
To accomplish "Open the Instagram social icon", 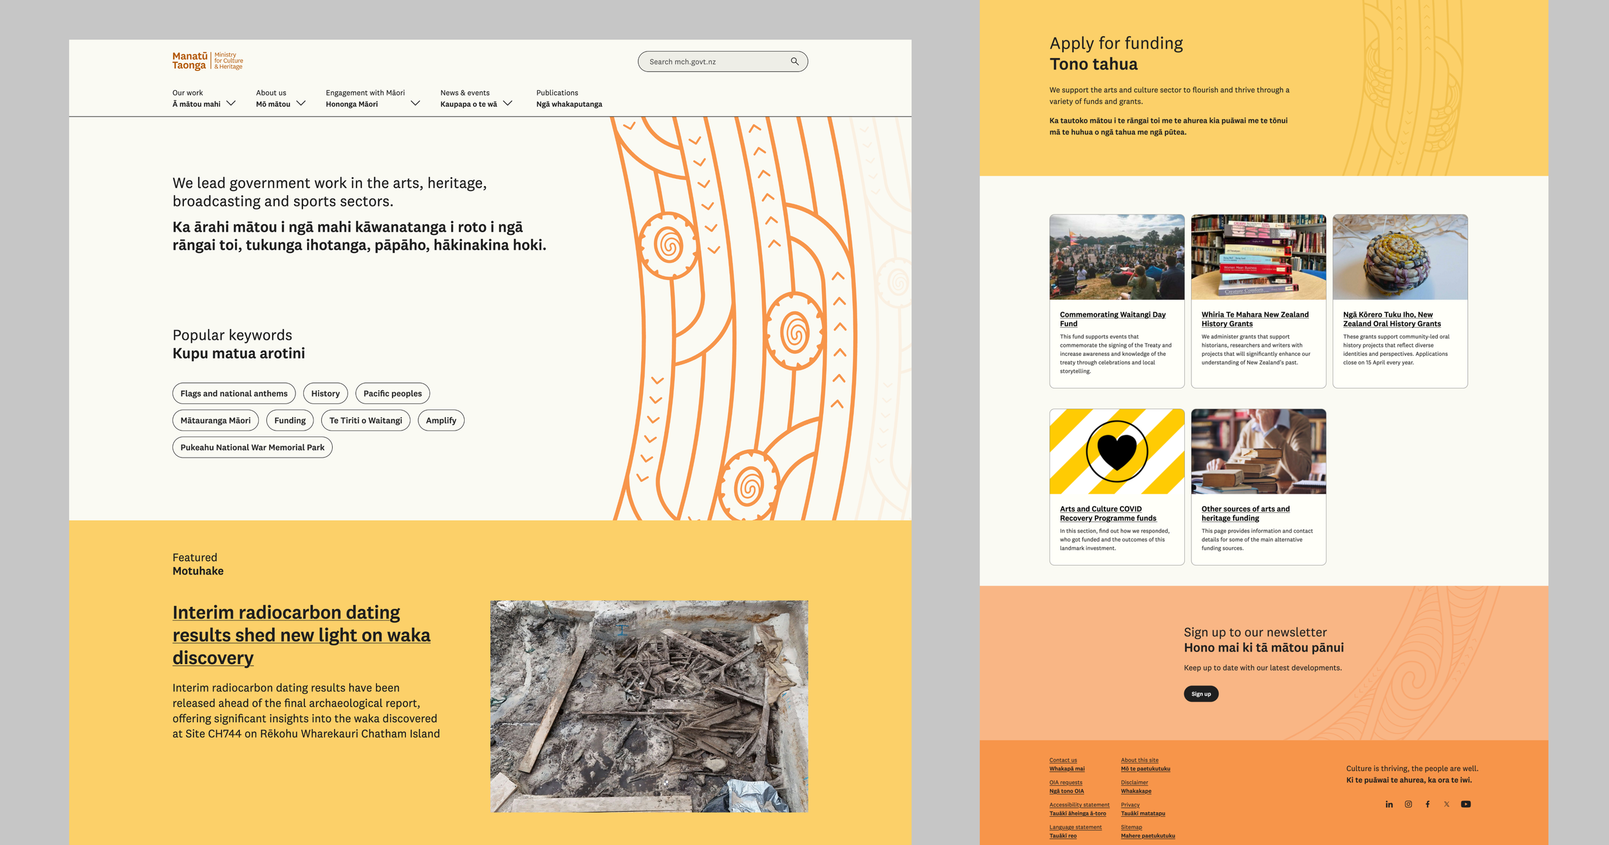I will (1408, 804).
